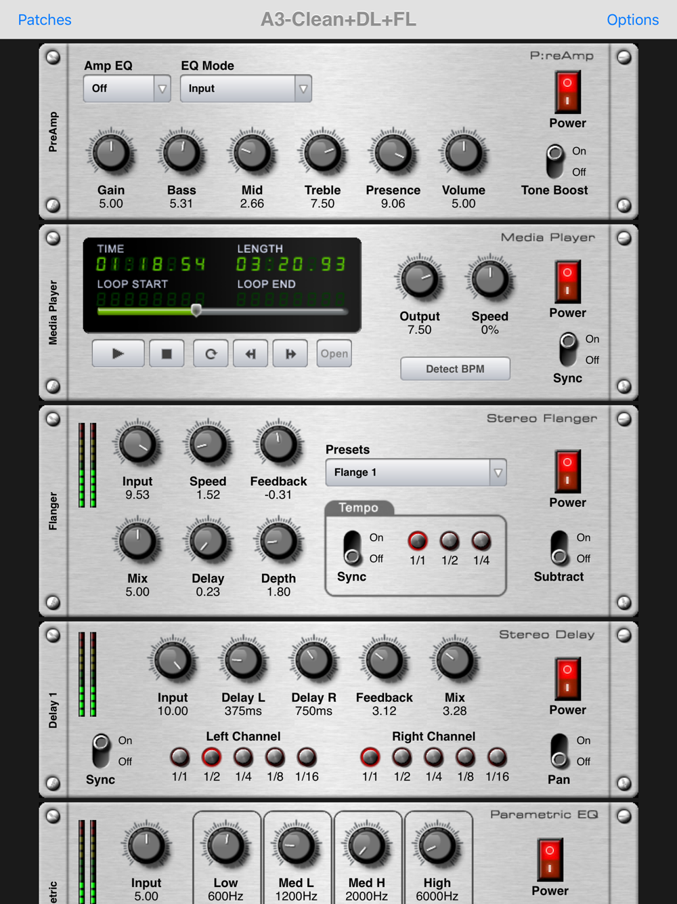Toggle the Stereo Delay Pan switch
The image size is (677, 904).
coord(559,751)
